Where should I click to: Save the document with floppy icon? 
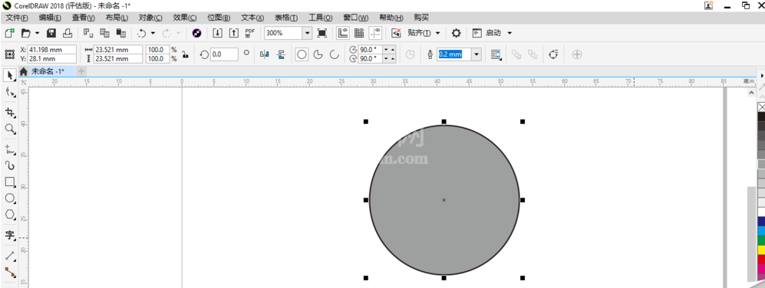pyautogui.click(x=51, y=33)
